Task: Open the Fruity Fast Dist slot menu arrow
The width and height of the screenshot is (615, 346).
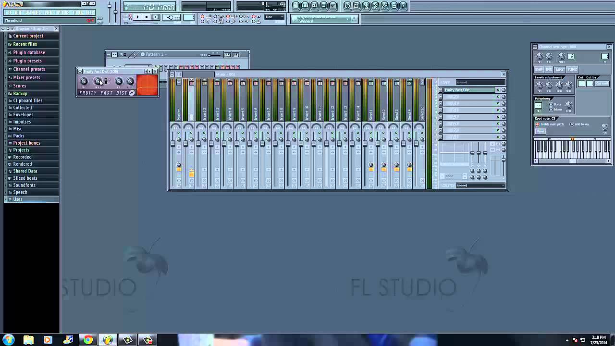Action: [x=441, y=90]
